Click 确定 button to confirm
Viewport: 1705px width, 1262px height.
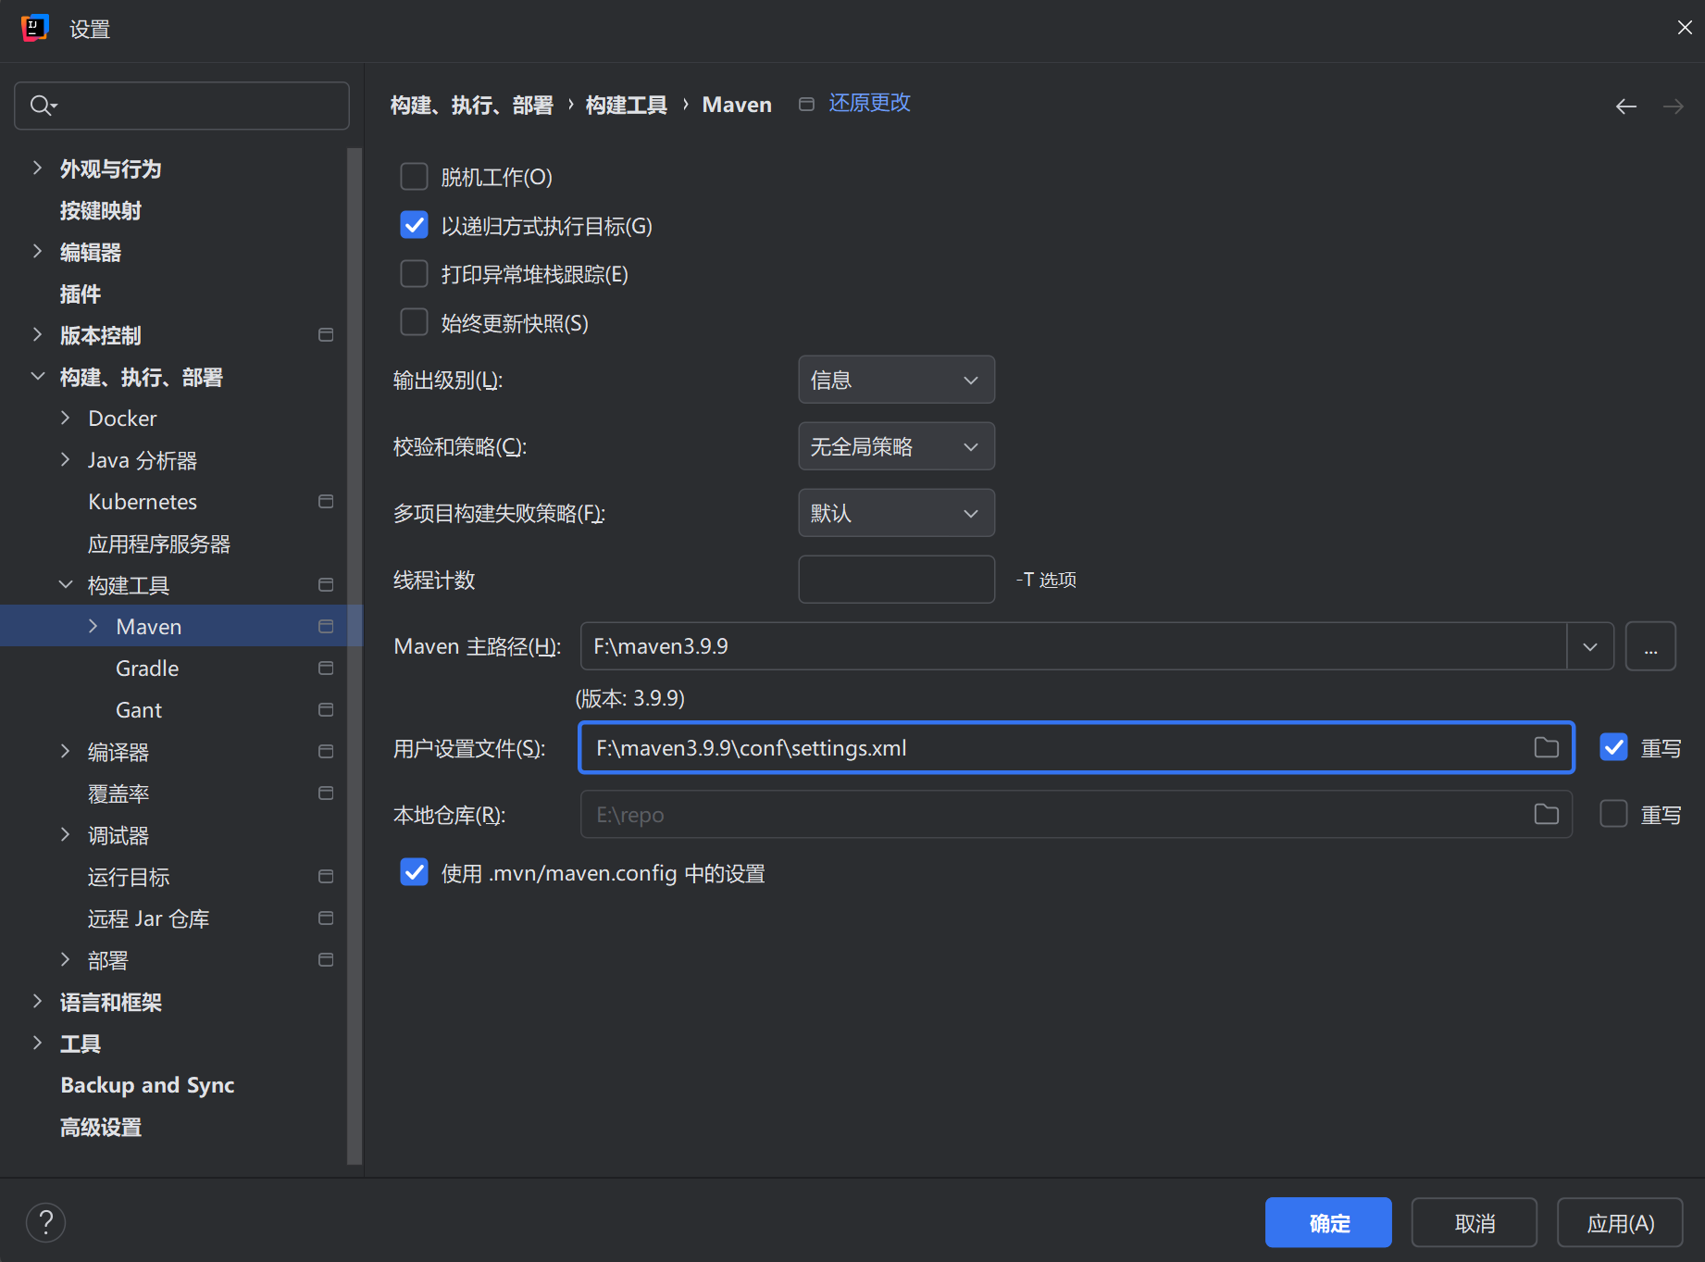point(1328,1222)
